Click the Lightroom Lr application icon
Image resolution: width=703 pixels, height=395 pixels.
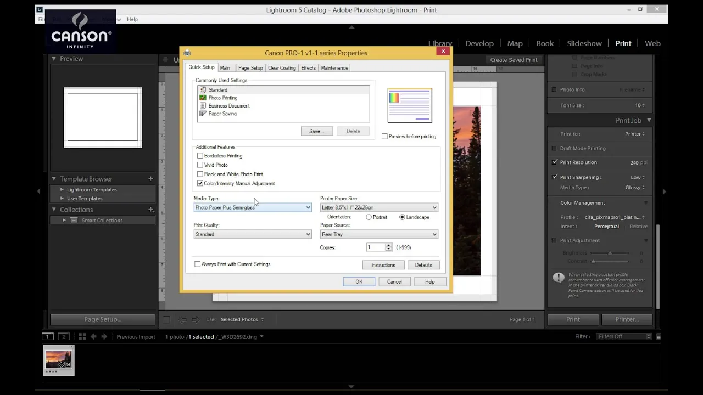point(39,9)
